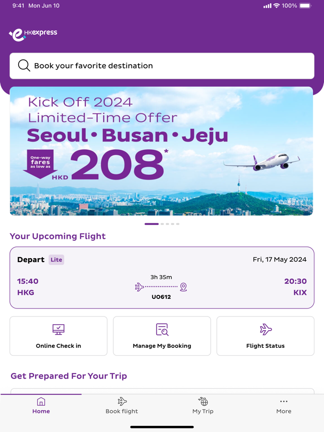Tap the search magnifier icon
Viewport: 324px width, 432px height.
24,66
